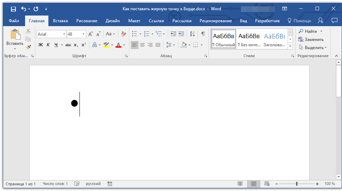Toggle italic formatting (К)

pyautogui.click(x=48, y=45)
